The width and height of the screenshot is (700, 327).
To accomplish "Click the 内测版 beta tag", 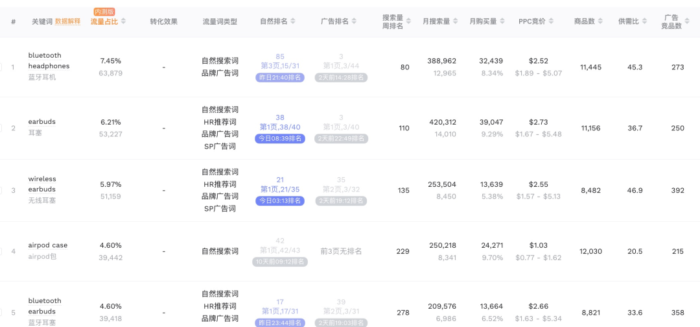I will pos(104,12).
